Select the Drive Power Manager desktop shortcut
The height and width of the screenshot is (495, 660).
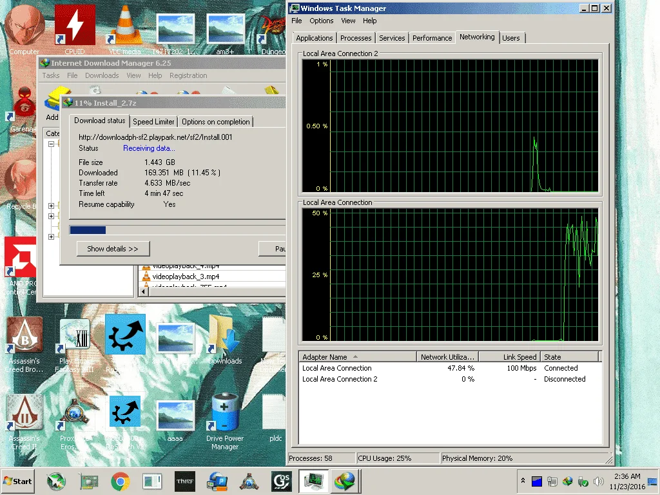[x=225, y=422]
